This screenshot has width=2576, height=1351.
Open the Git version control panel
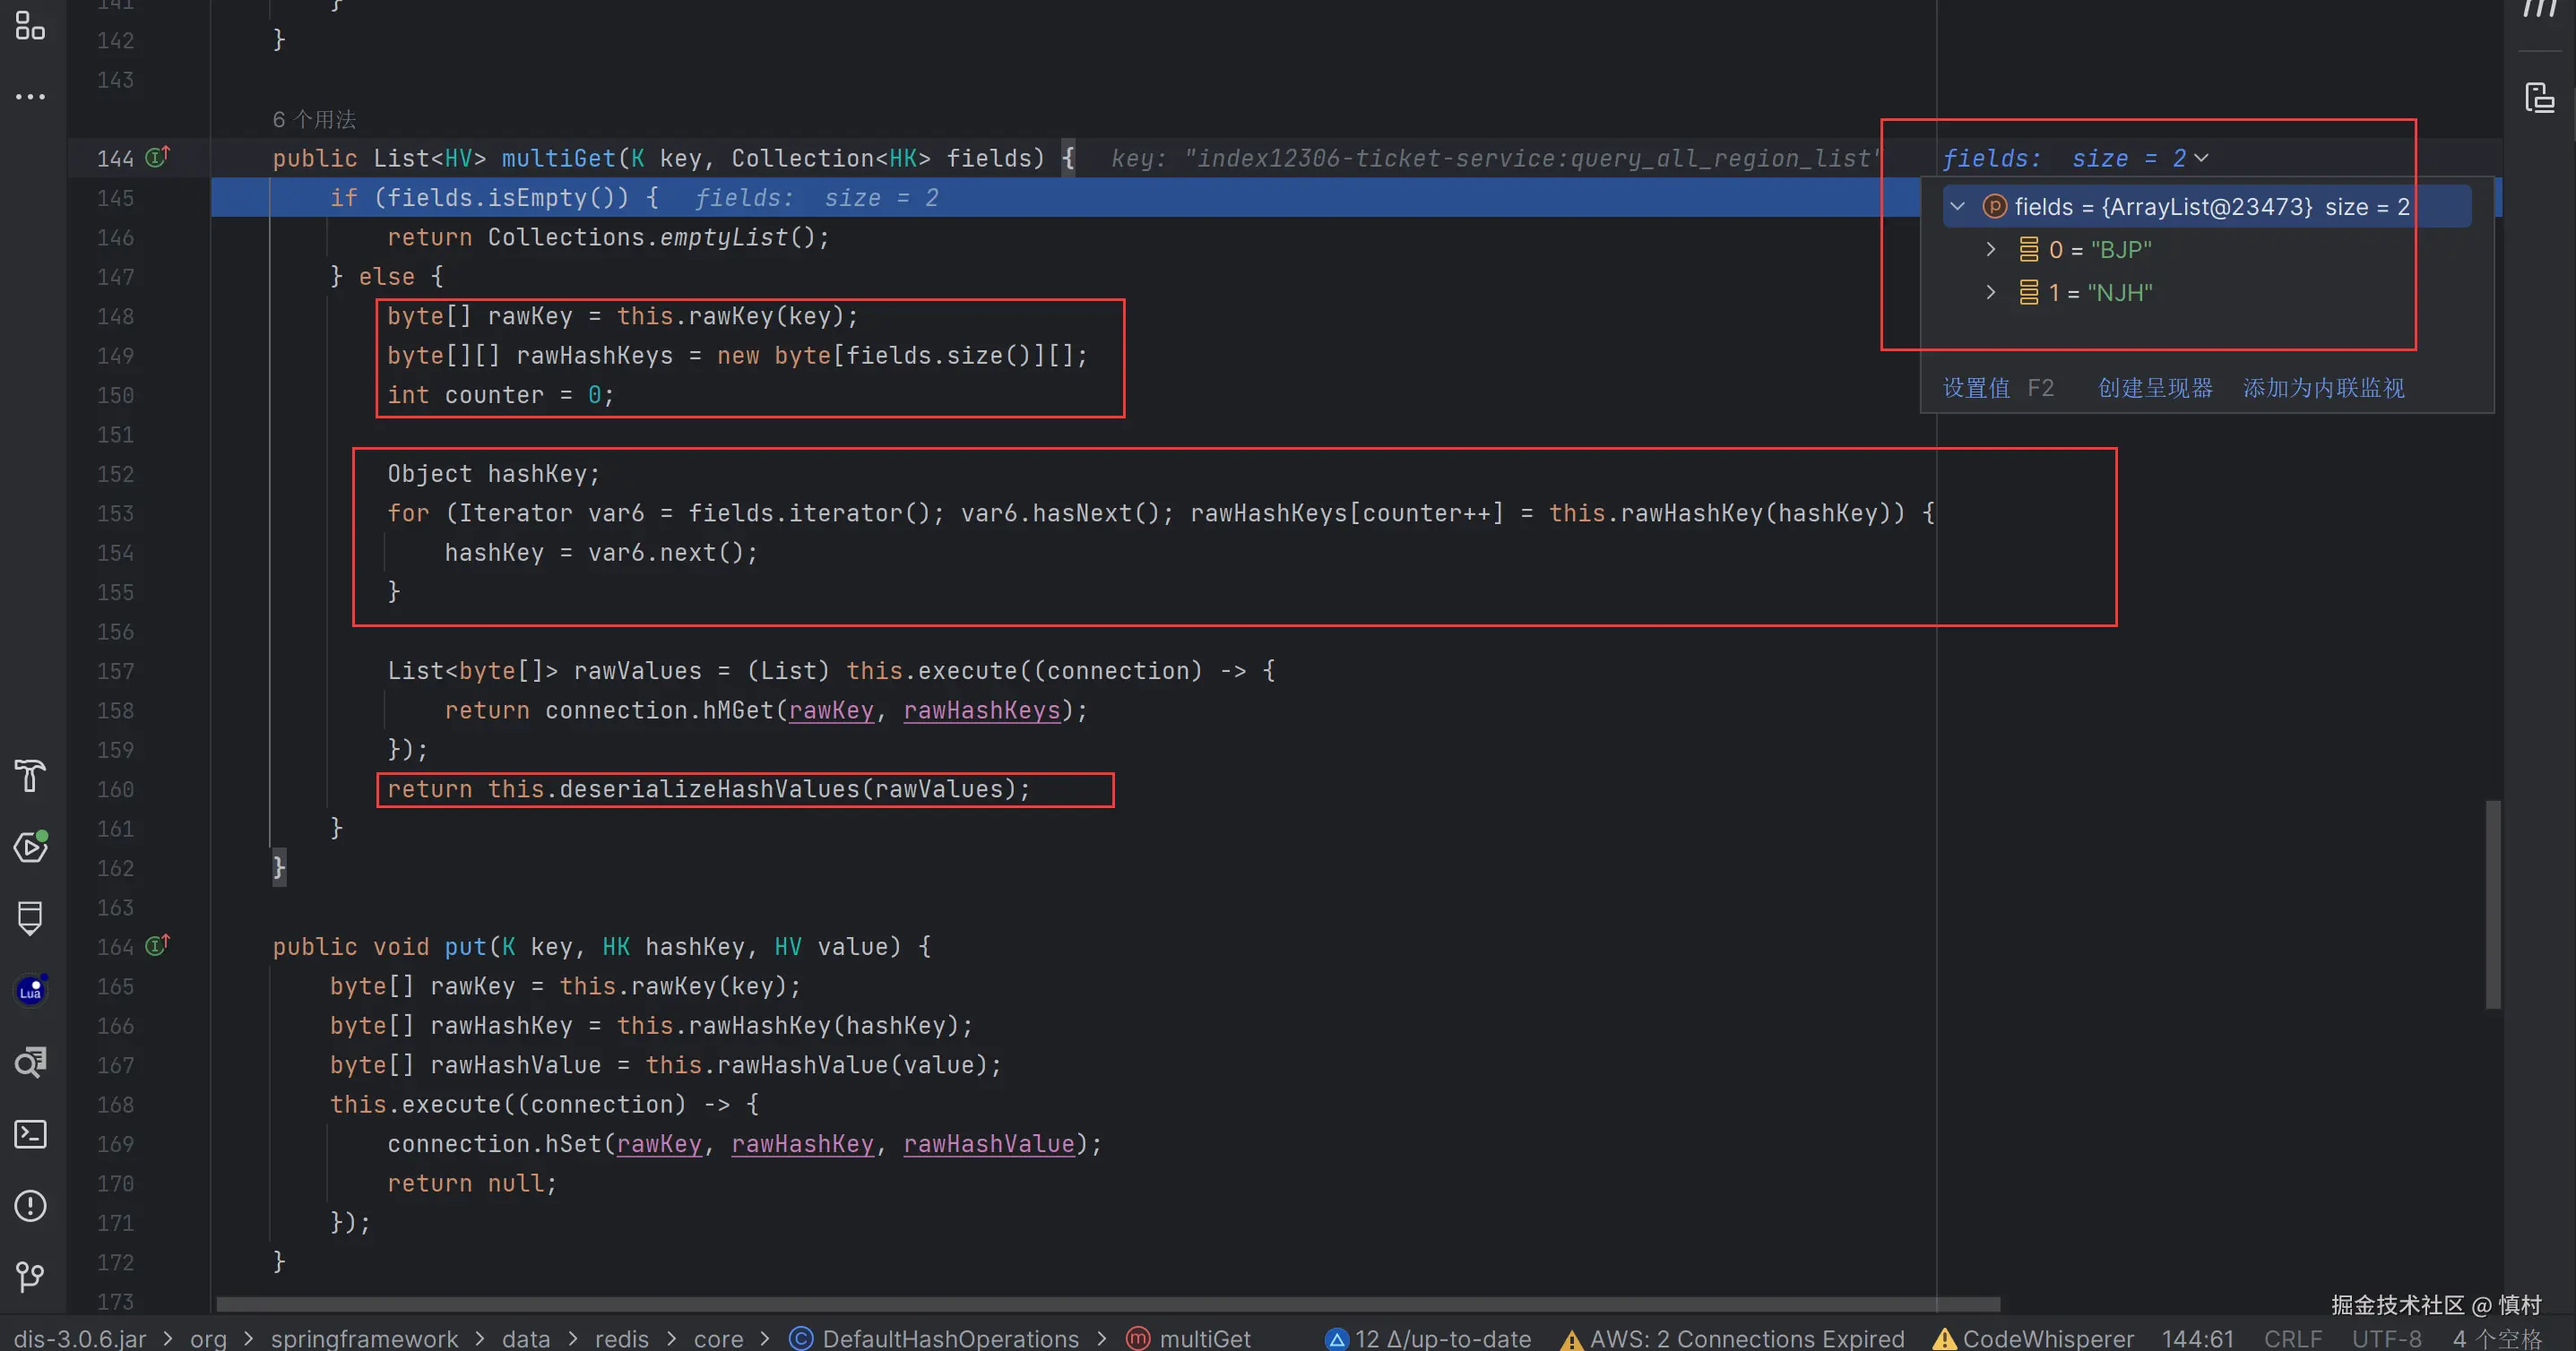click(x=30, y=1277)
